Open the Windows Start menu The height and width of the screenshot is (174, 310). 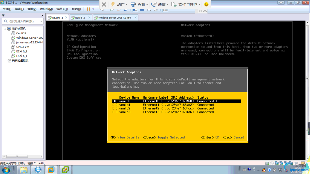point(6,170)
